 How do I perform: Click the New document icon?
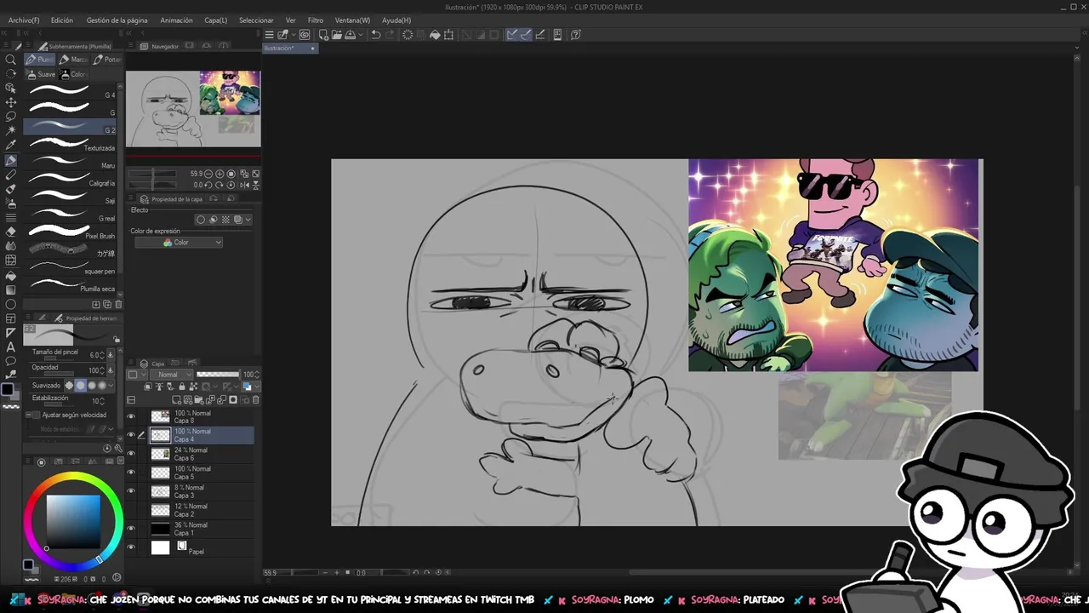coord(323,35)
